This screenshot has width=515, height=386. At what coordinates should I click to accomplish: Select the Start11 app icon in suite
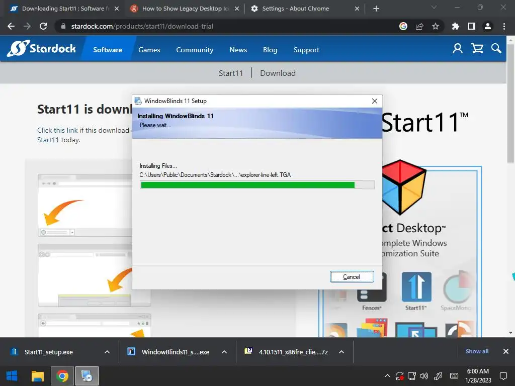coord(416,287)
